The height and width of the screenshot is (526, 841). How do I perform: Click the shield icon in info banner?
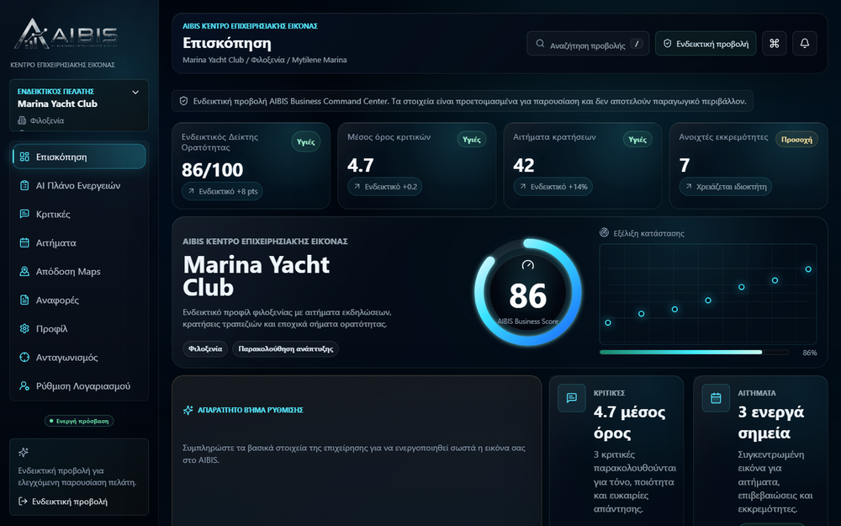click(x=183, y=101)
